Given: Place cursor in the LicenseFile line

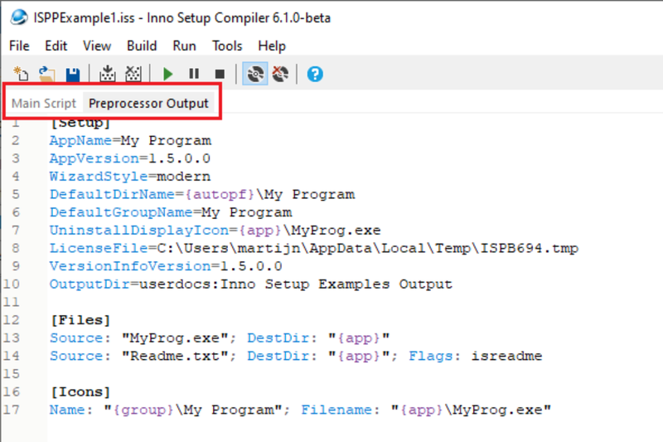Looking at the screenshot, I should pyautogui.click(x=314, y=248).
